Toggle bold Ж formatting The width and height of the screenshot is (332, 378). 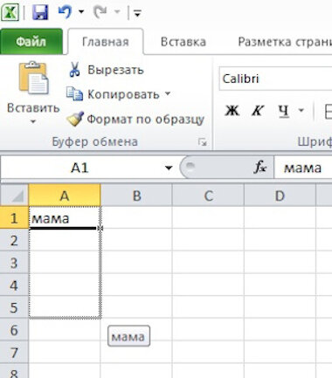tap(232, 111)
